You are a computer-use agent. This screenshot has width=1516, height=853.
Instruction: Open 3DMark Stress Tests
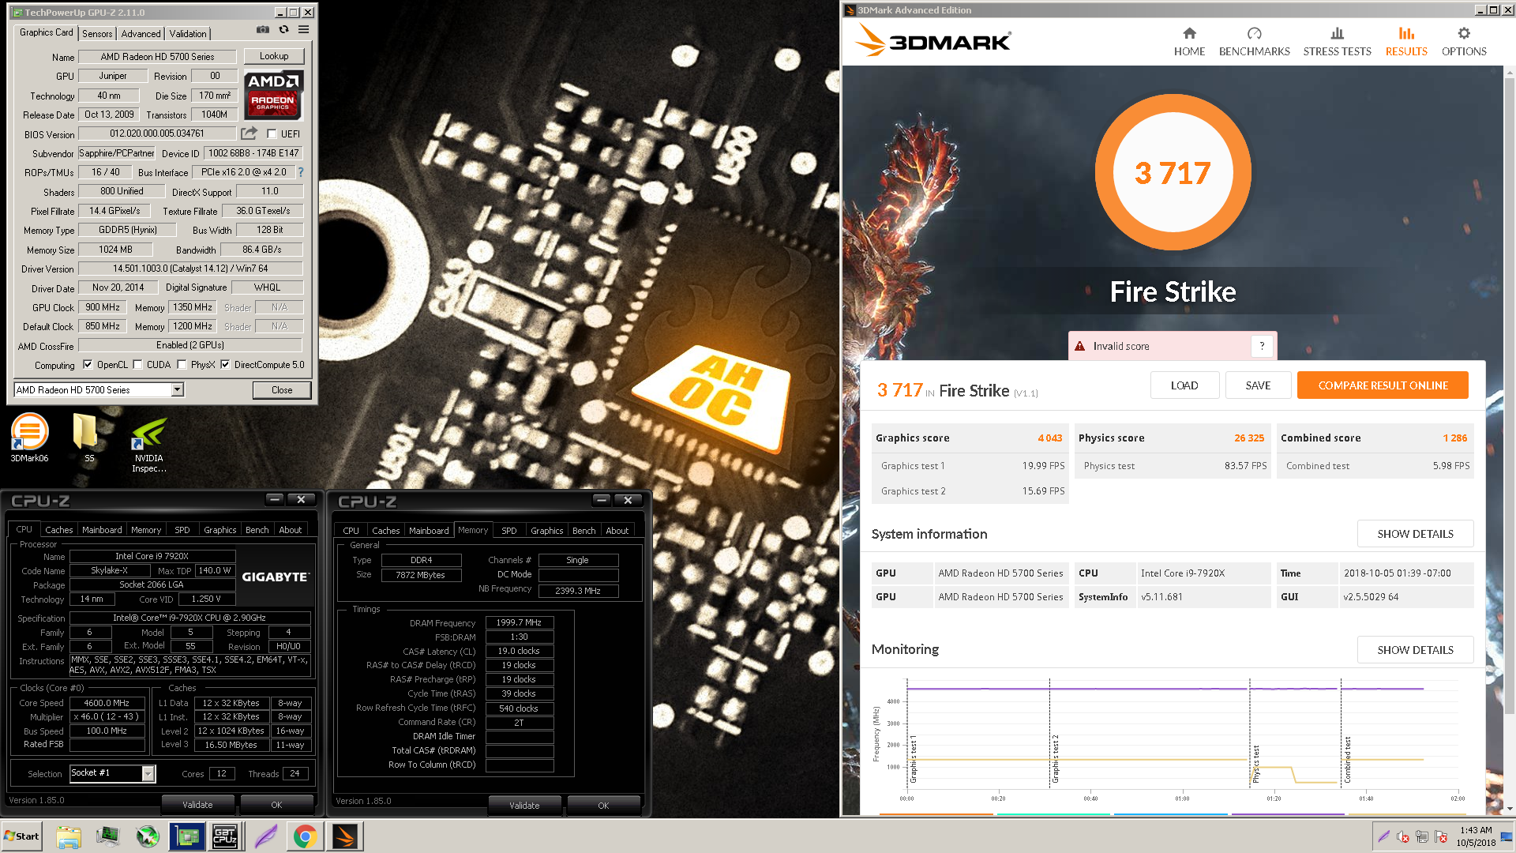[1337, 42]
